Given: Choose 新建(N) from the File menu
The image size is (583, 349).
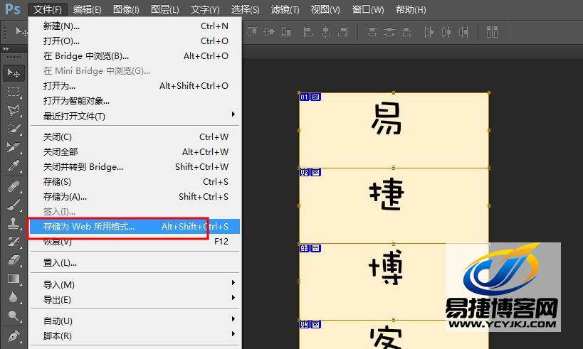Looking at the screenshot, I should tap(61, 26).
